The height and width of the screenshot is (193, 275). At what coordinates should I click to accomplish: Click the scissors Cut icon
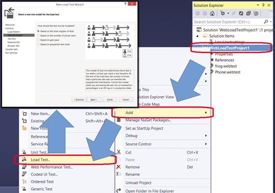point(118,152)
